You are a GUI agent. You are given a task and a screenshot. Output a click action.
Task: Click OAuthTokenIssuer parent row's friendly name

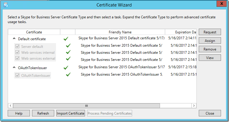click(x=121, y=67)
